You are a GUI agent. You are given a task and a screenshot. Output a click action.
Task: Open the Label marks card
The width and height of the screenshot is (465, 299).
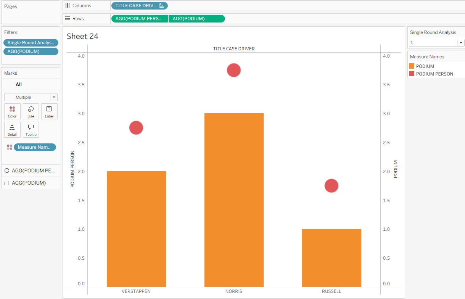coord(49,111)
